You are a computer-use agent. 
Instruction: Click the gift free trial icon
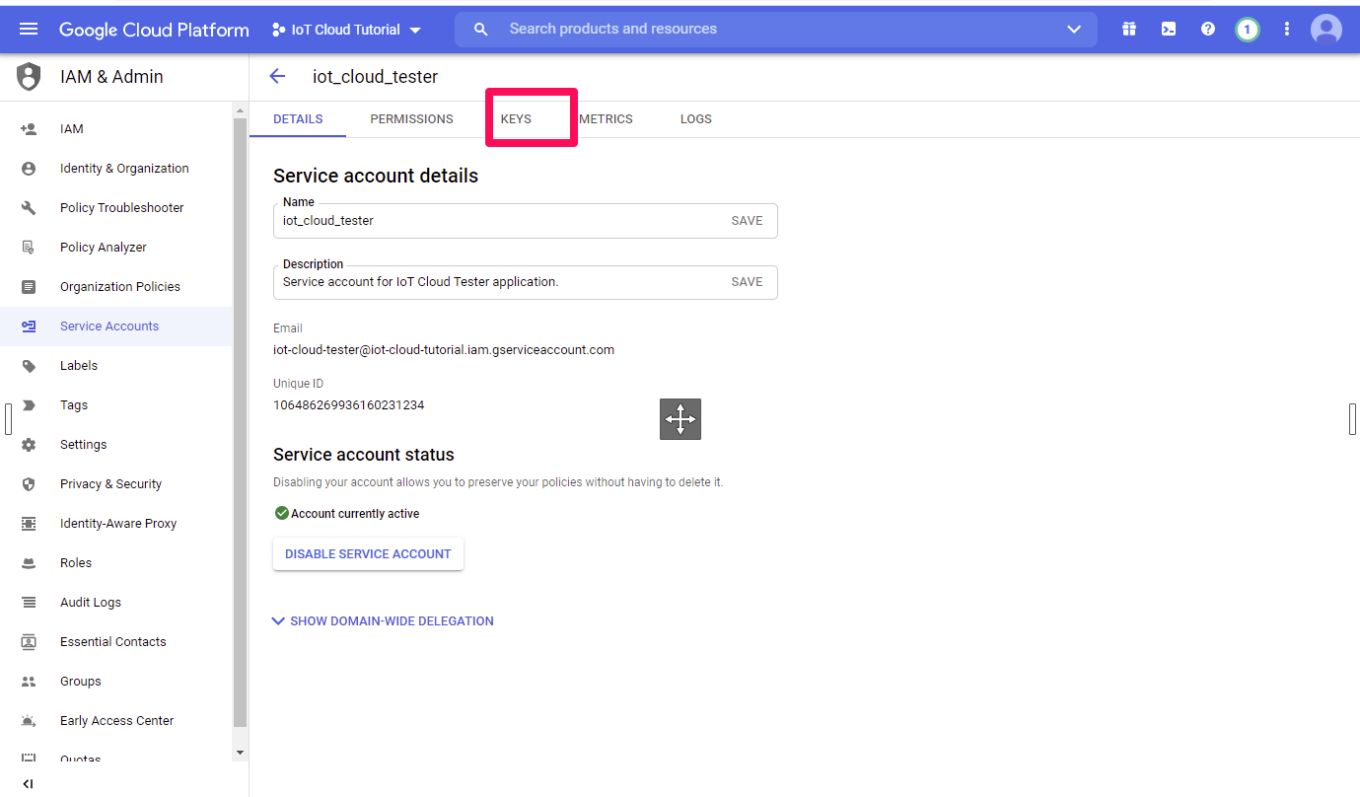[1129, 29]
